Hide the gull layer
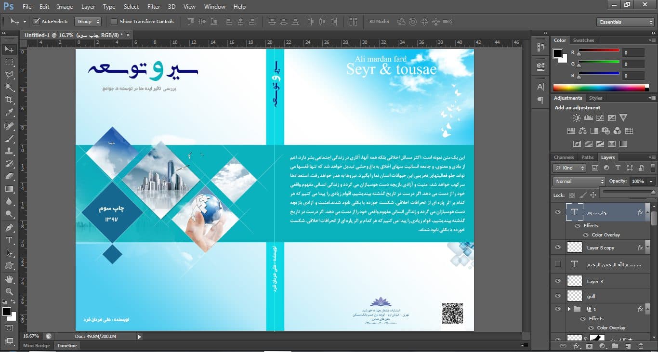This screenshot has height=352, width=658. pyautogui.click(x=558, y=296)
